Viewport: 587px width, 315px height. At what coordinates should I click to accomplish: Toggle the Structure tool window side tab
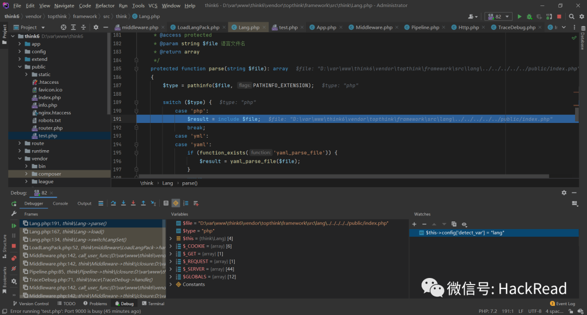pos(4,246)
